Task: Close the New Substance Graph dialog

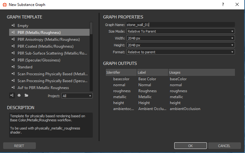Action: tap(237, 4)
